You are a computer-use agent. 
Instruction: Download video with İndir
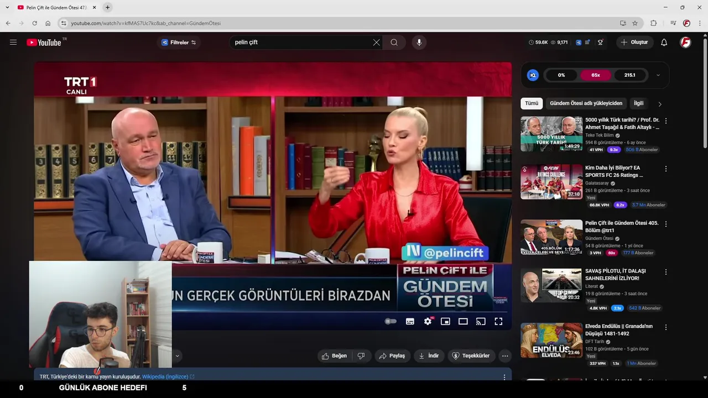pyautogui.click(x=429, y=356)
